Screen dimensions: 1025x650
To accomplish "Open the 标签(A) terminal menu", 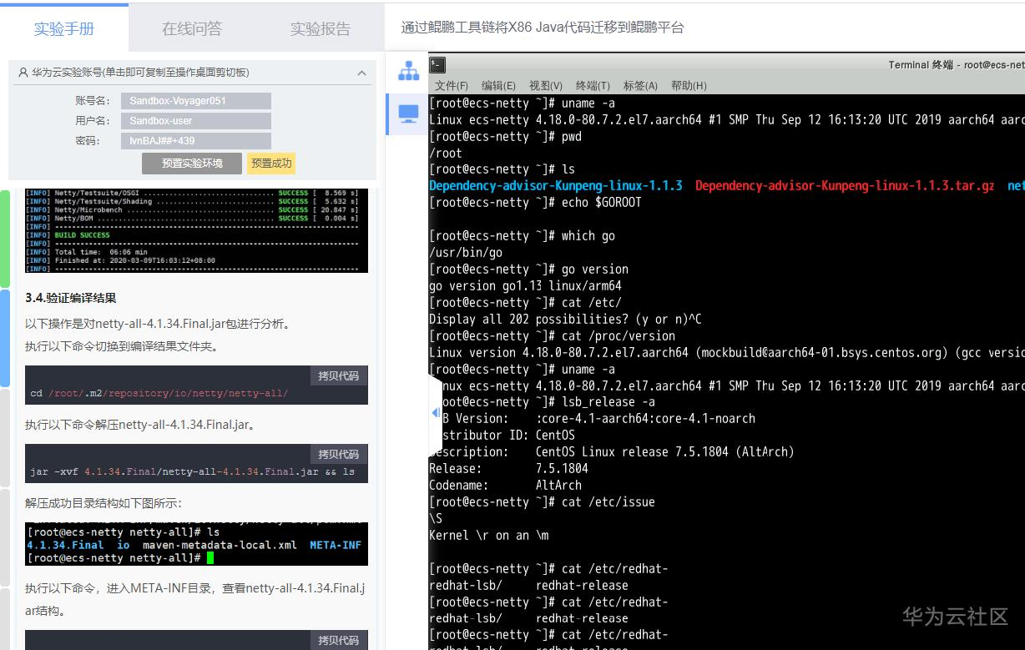I will (640, 86).
